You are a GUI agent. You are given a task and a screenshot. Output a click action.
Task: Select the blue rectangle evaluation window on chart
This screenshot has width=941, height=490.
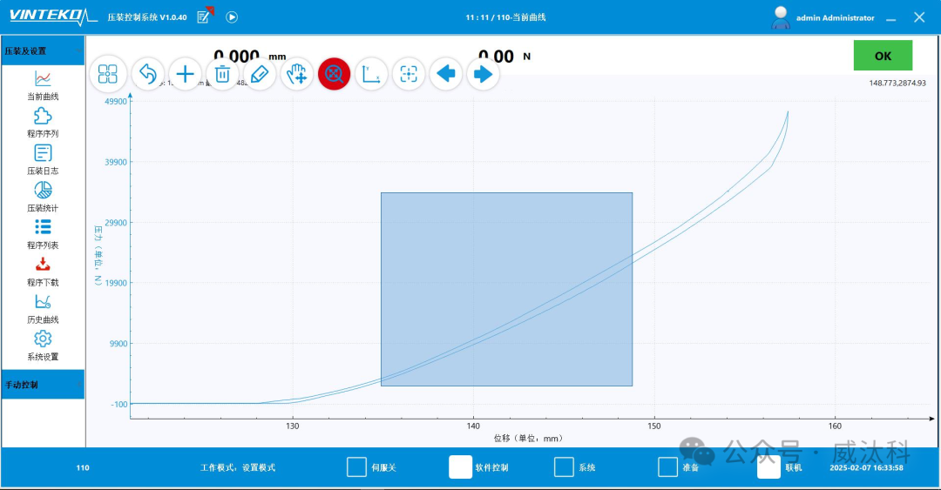coord(506,289)
